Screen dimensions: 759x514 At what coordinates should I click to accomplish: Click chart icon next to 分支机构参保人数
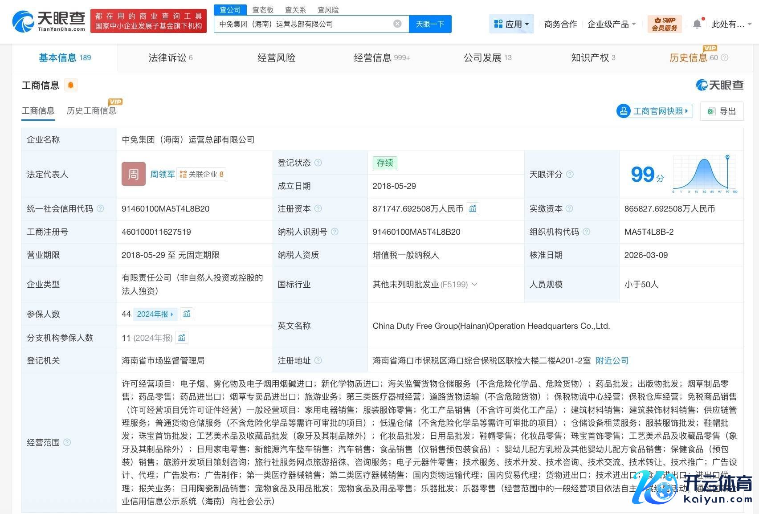click(182, 338)
